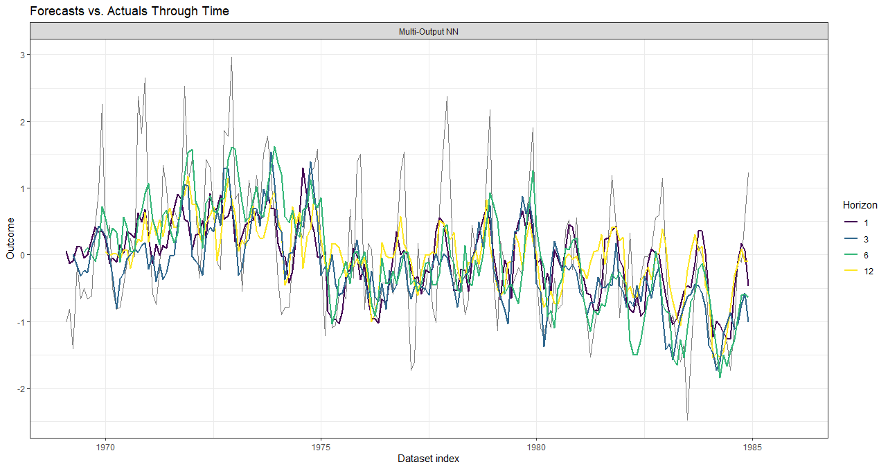Click the y-axis tick label 3
Viewport: 888px width, 469px height.
(22, 55)
